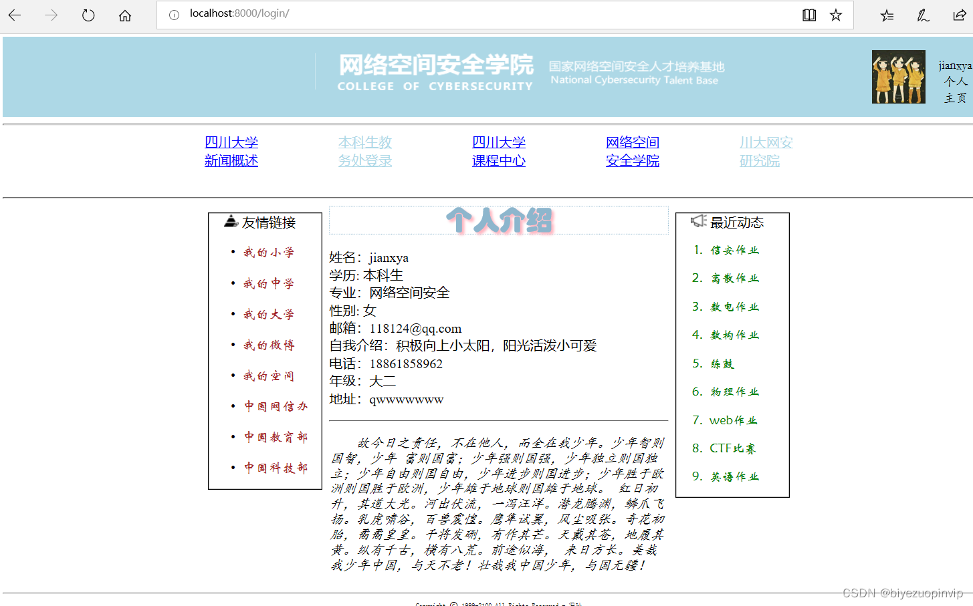Select 信安作业 in recent activity
The image size is (973, 606).
tap(735, 250)
